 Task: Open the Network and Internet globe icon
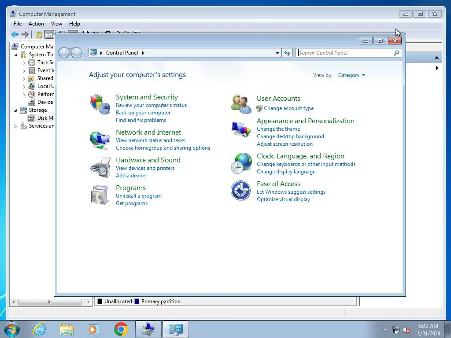[100, 140]
